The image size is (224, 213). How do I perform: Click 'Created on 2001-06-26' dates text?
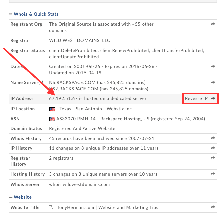pyautogui.click(x=74, y=67)
